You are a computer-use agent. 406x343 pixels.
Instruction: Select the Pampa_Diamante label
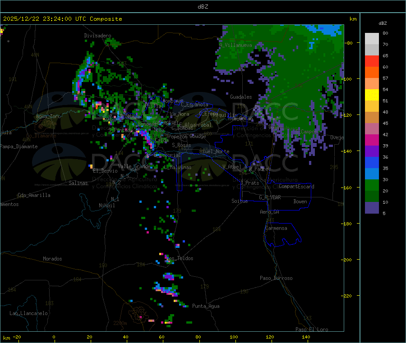(x=19, y=146)
